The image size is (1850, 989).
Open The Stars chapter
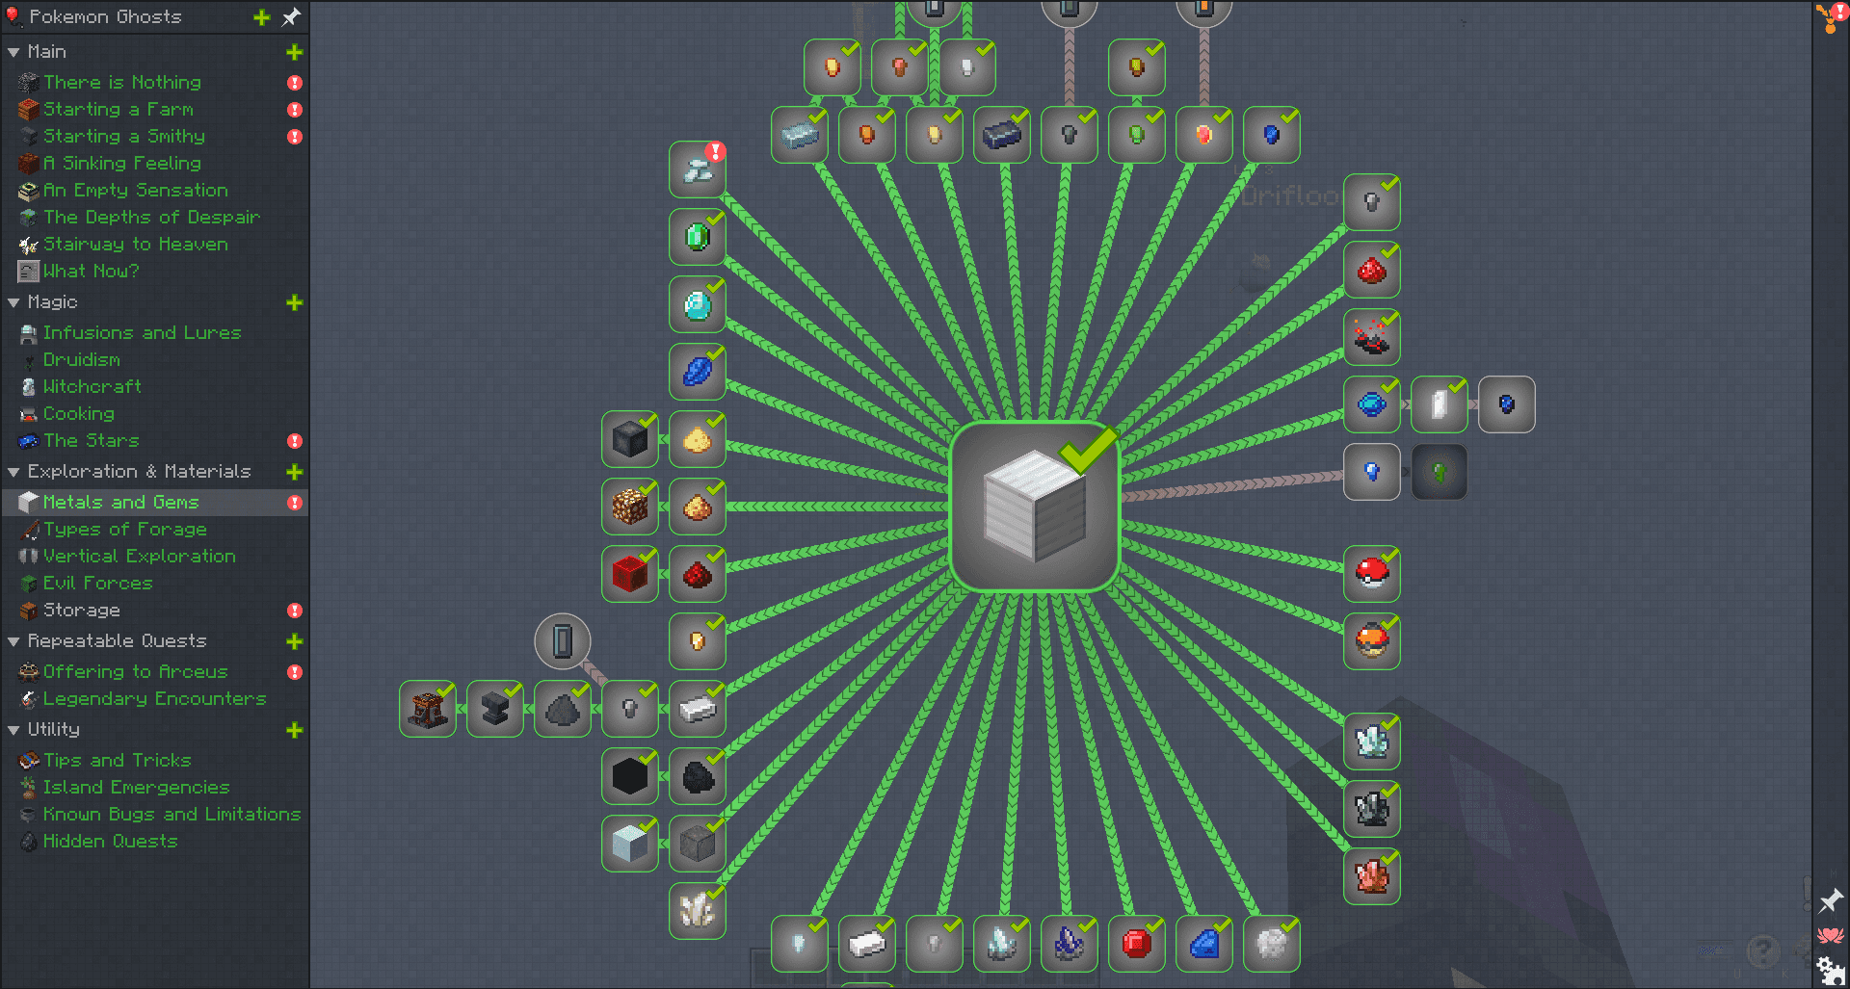click(x=154, y=441)
